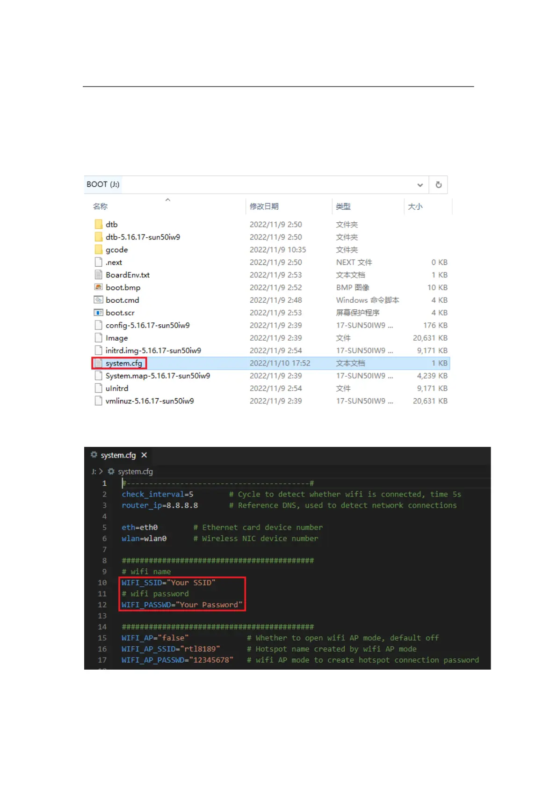Image resolution: width=557 pixels, height=788 pixels.
Task: Click the gear icon in the breadcrumb
Action: 111,472
